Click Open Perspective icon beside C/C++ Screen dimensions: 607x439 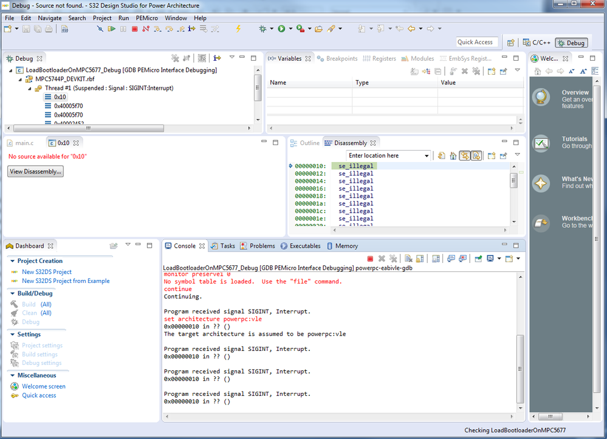coord(511,43)
